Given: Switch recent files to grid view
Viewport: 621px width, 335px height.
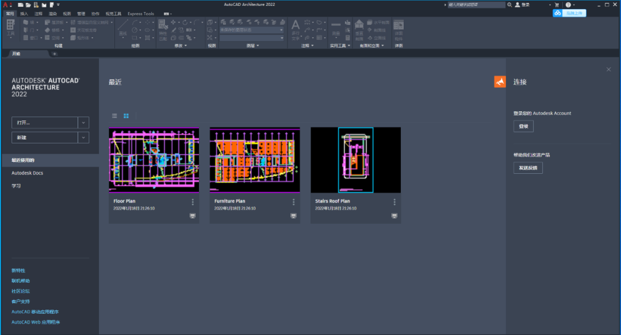Looking at the screenshot, I should pyautogui.click(x=126, y=116).
